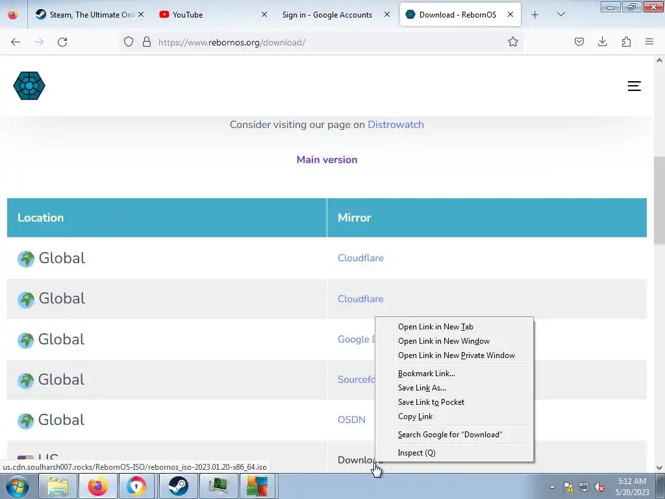This screenshot has width=665, height=499.
Task: Open the OSDN mirror link
Action: tap(351, 420)
